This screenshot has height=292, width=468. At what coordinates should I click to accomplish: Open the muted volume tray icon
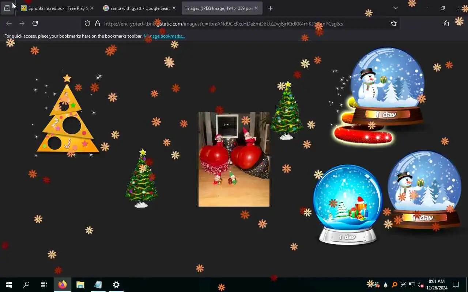pos(420,285)
